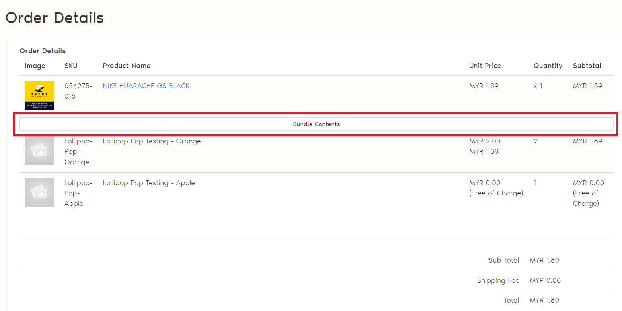622x311 pixels.
Task: Click the Nike row unit price MYR 1.89
Action: [x=484, y=86]
